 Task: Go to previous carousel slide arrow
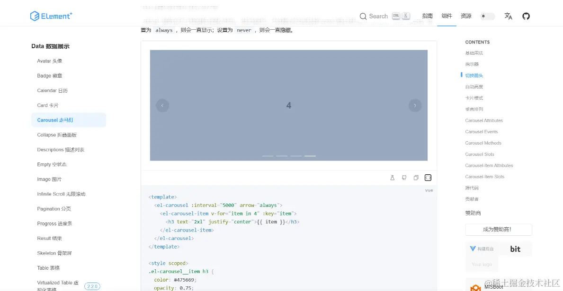tap(162, 105)
